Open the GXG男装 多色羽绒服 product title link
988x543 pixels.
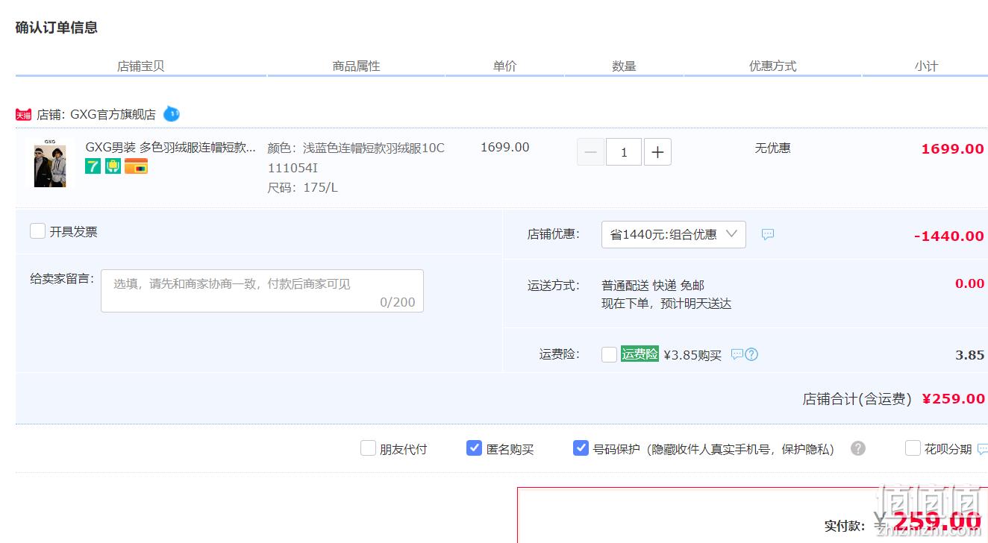click(x=171, y=147)
